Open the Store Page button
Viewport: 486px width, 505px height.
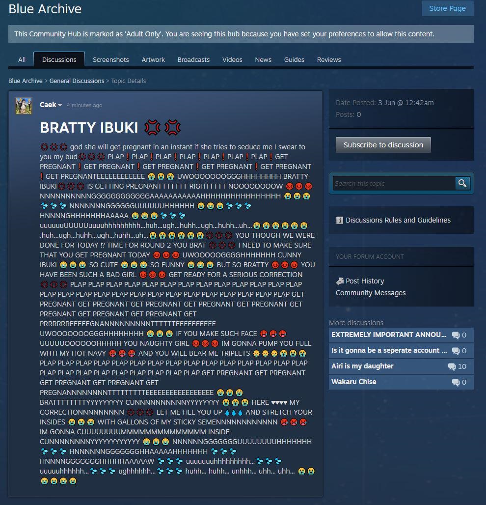coord(447,8)
